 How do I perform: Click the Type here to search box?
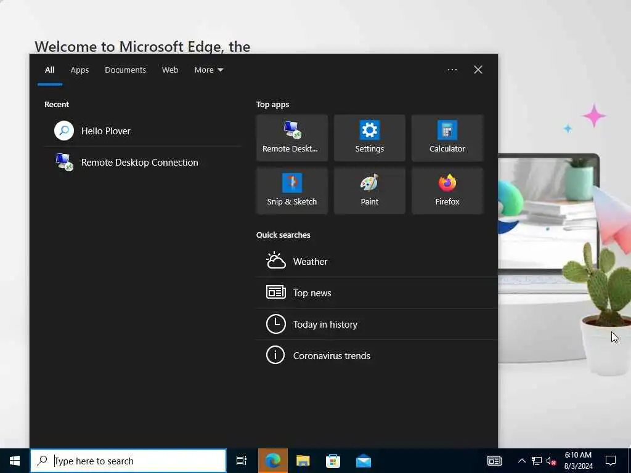pyautogui.click(x=128, y=461)
